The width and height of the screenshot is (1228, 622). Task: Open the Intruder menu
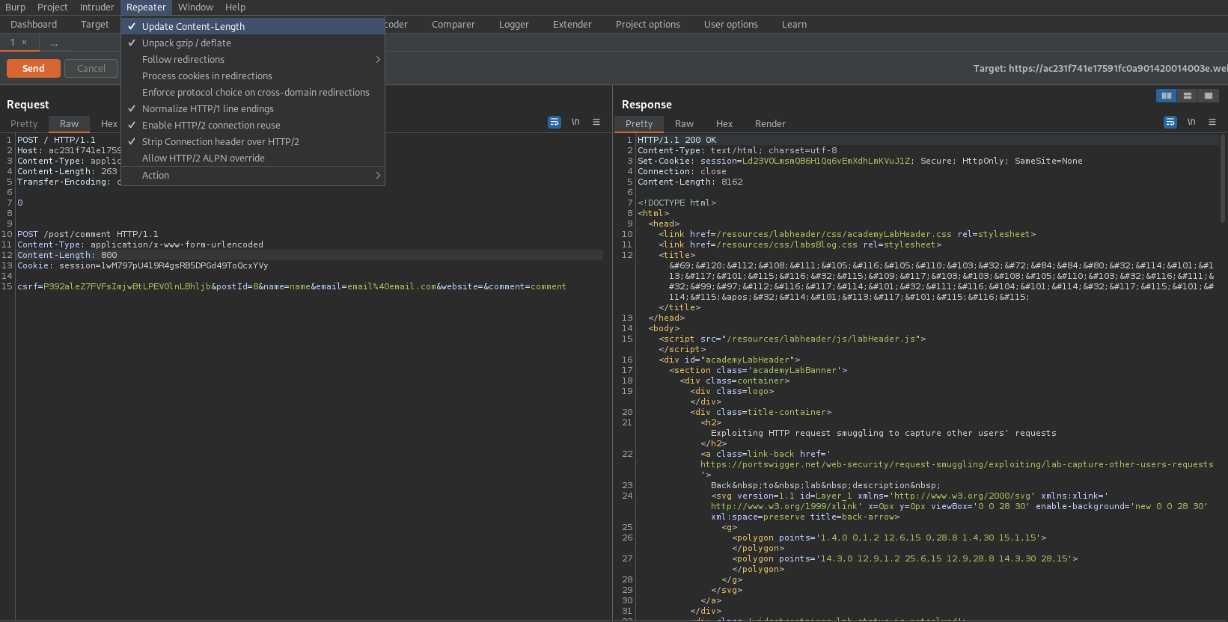pyautogui.click(x=97, y=7)
